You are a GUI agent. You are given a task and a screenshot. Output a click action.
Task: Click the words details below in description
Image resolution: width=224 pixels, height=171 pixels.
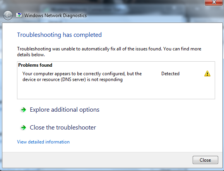[31, 55]
